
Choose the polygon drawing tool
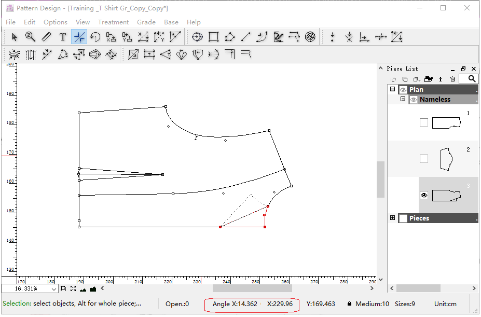click(229, 37)
